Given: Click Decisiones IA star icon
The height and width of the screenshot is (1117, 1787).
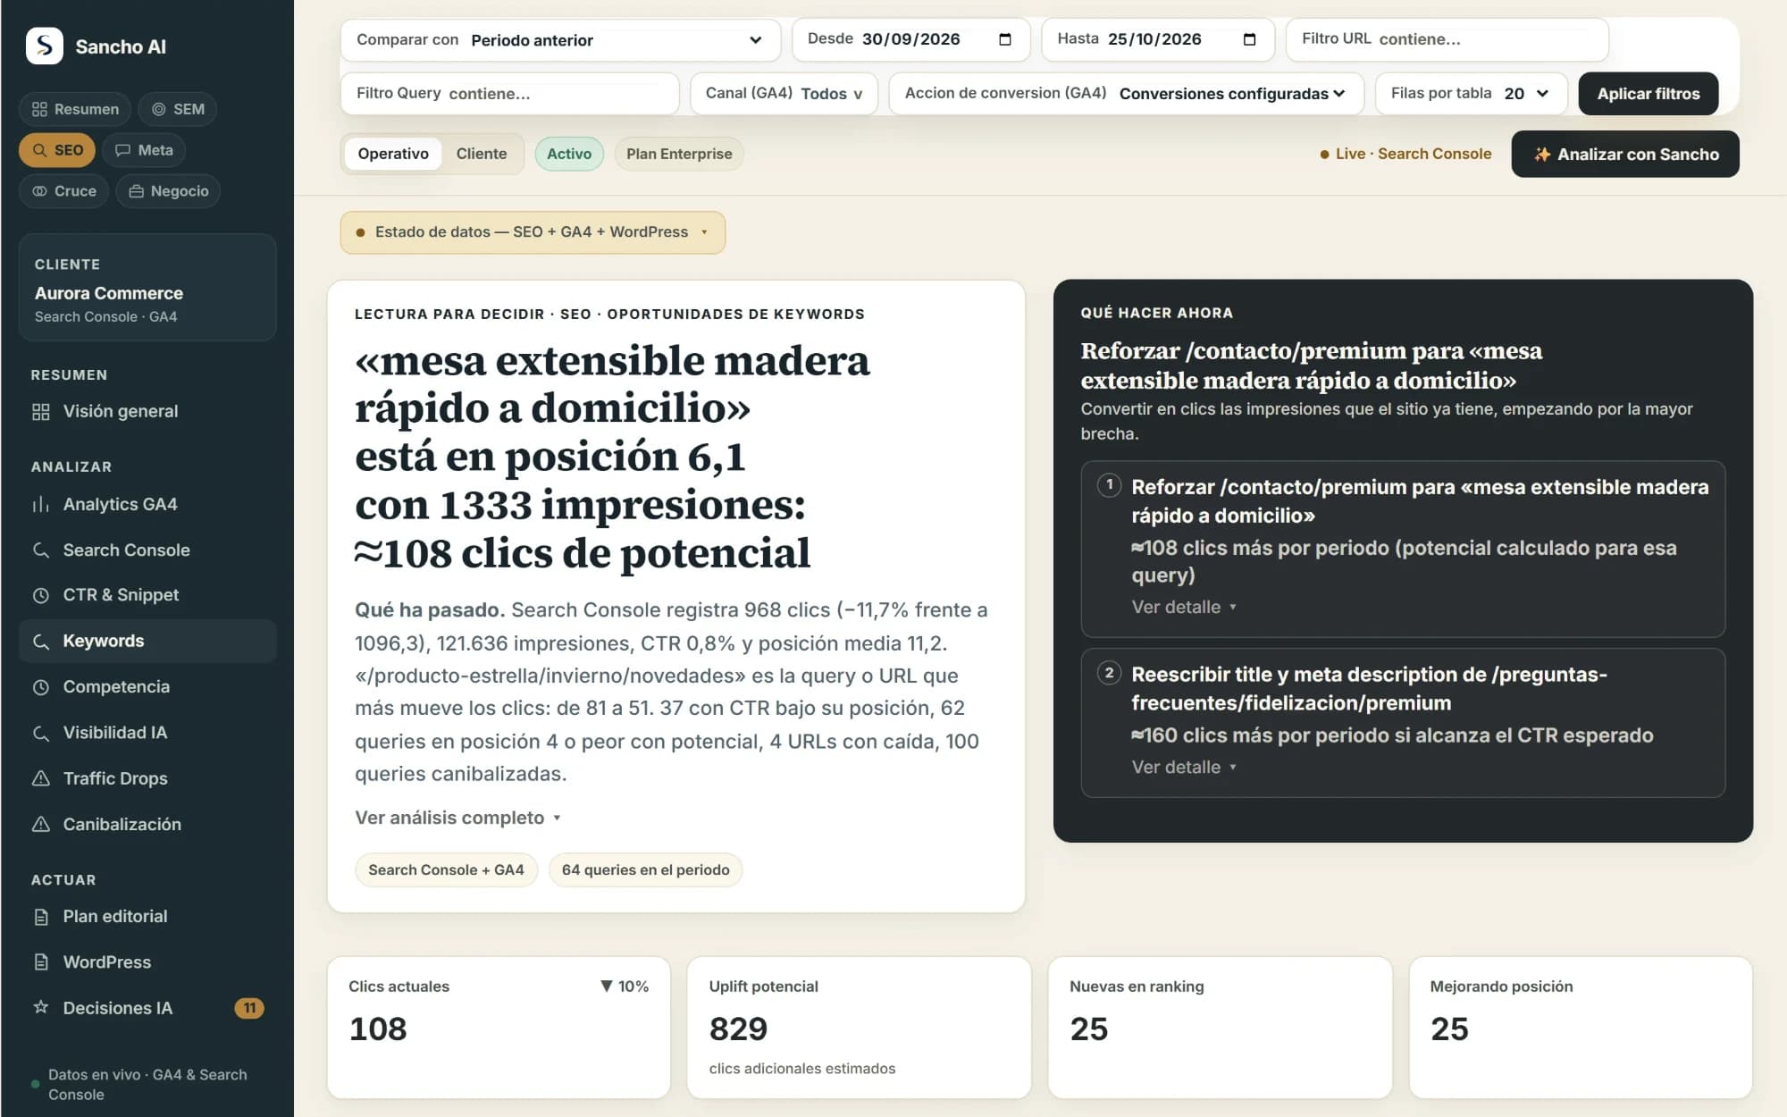Looking at the screenshot, I should coord(41,1007).
